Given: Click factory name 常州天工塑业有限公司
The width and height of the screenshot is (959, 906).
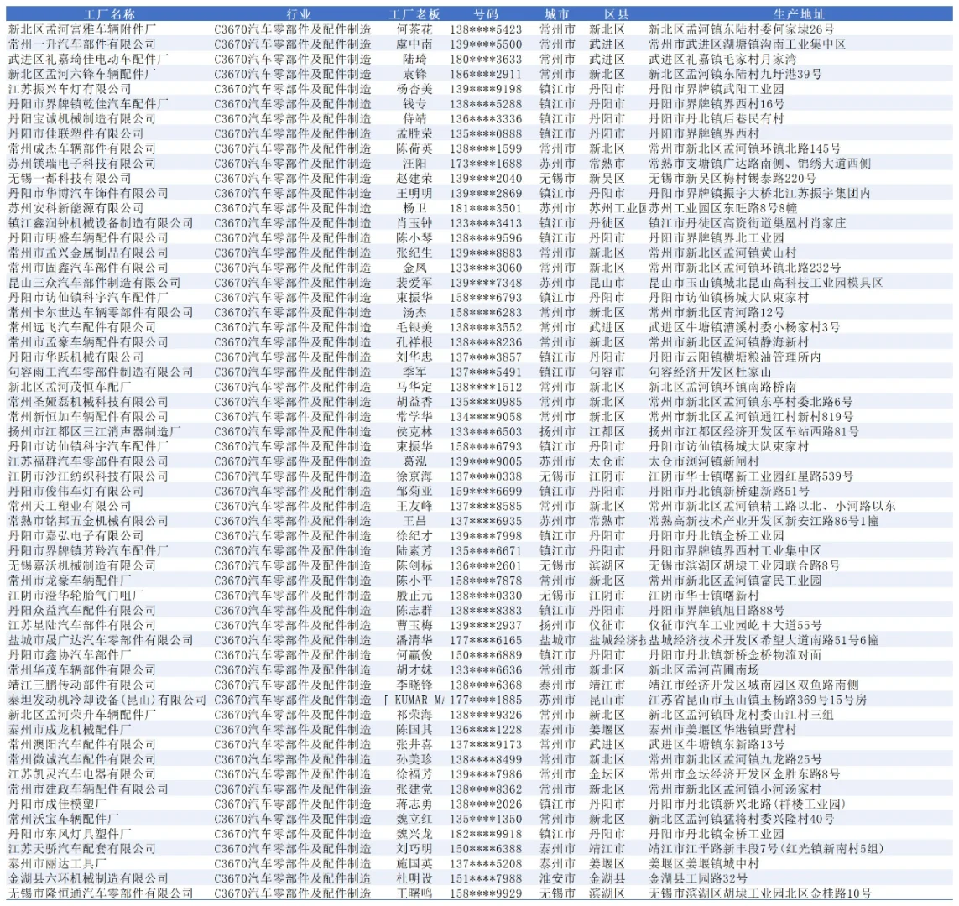Looking at the screenshot, I should (x=70, y=506).
